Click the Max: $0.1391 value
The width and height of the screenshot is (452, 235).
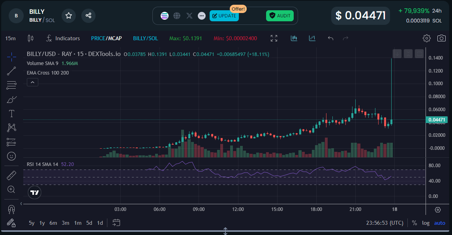(x=186, y=38)
